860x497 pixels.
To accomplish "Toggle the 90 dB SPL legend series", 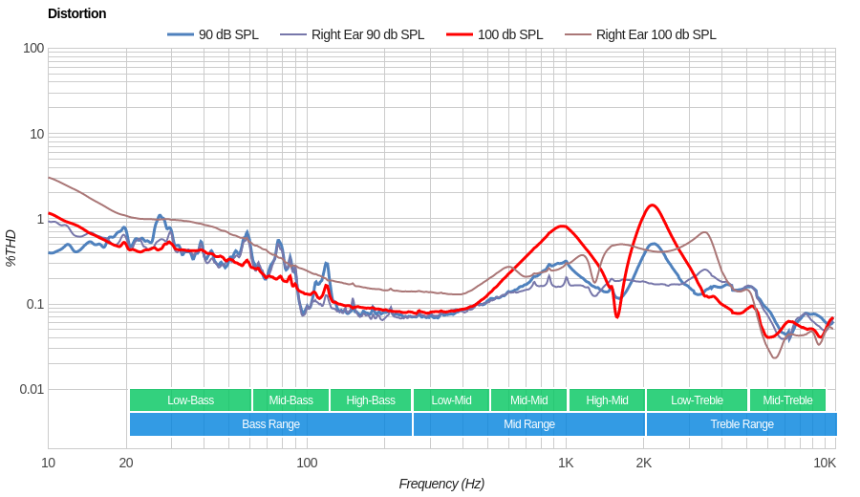I will pyautogui.click(x=227, y=34).
